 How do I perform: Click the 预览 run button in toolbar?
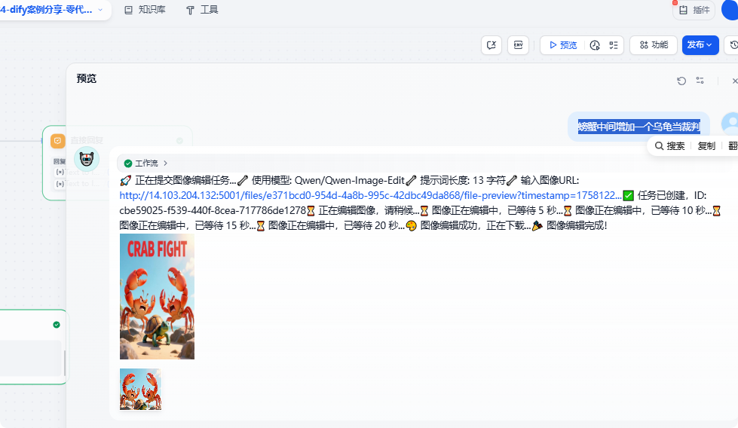tap(563, 45)
